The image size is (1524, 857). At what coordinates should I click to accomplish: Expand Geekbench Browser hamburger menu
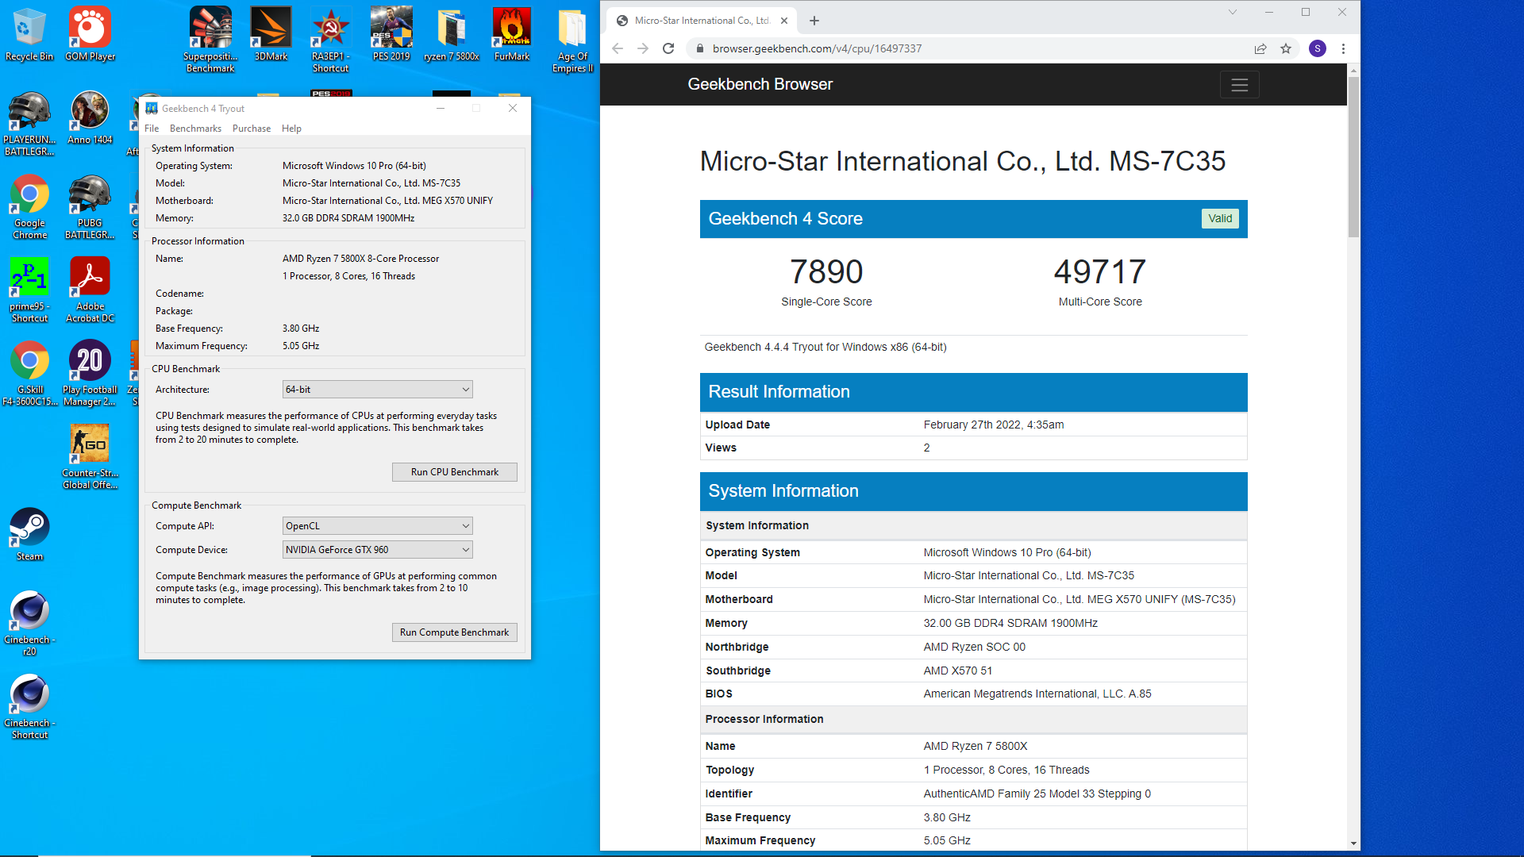point(1240,85)
